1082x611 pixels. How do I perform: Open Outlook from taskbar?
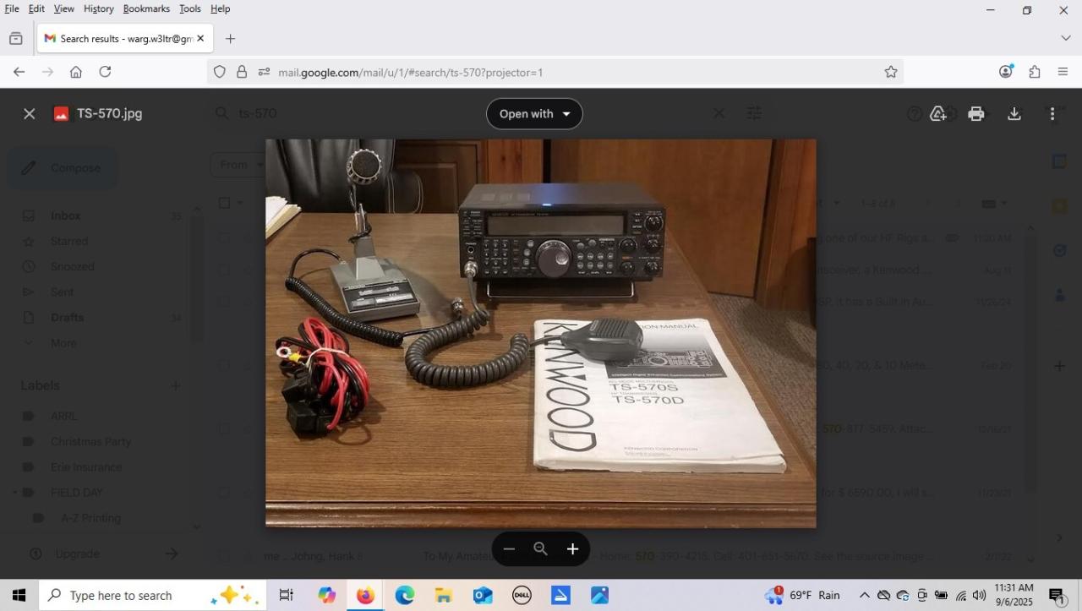(483, 596)
